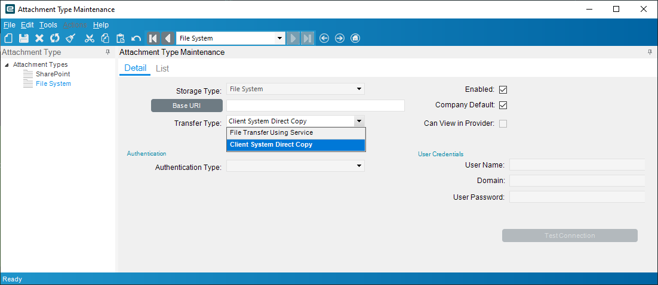Viewport: 658px width, 285px height.
Task: Click the New record toolbar icon
Action: pos(8,38)
